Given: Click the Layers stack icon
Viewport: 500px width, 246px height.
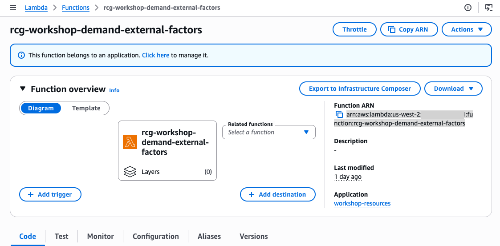Looking at the screenshot, I should 130,172.
